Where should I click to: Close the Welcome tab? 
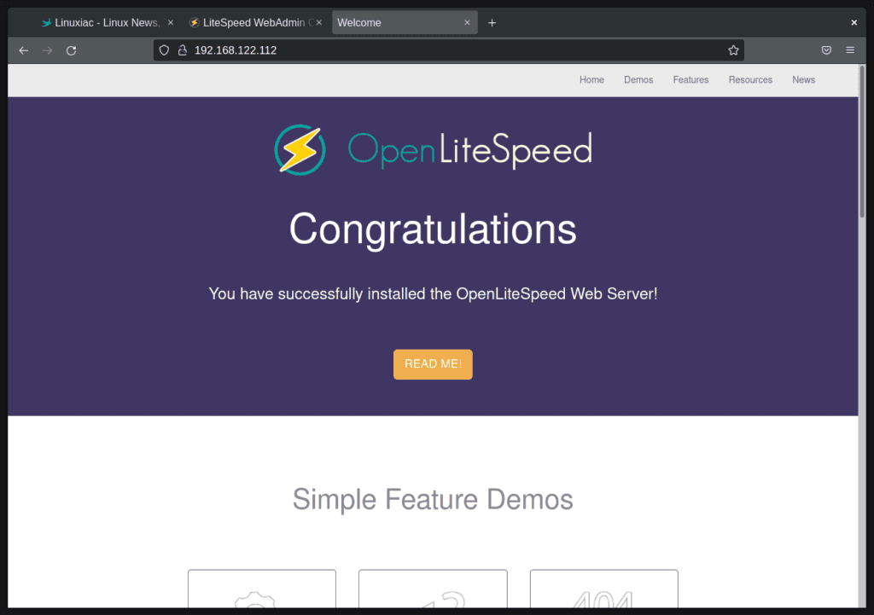point(467,22)
